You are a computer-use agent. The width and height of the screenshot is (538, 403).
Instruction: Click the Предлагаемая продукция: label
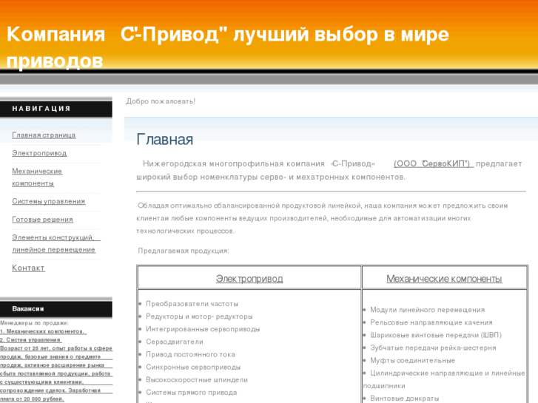[184, 251]
